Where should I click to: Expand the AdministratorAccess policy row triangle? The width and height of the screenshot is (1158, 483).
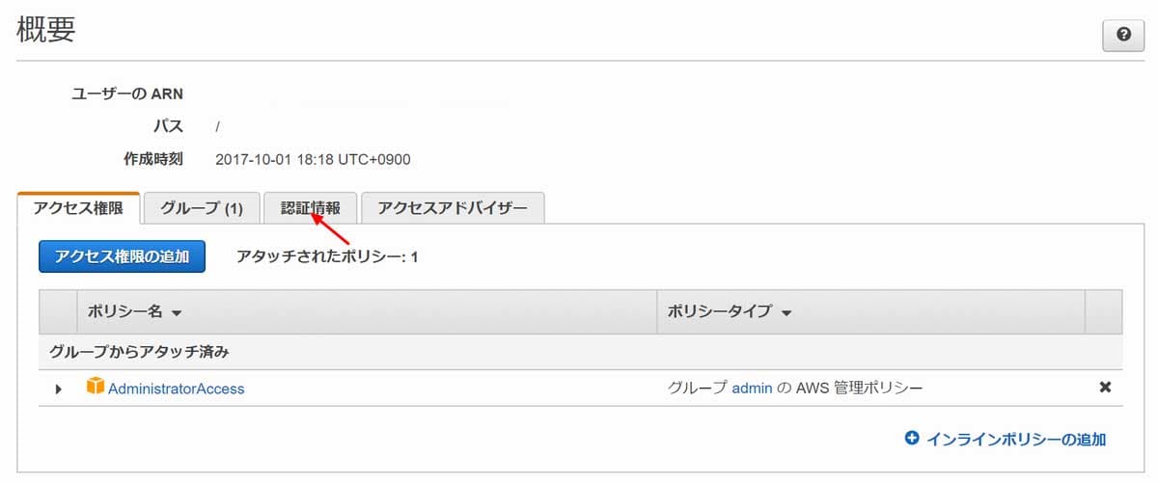[x=58, y=389]
